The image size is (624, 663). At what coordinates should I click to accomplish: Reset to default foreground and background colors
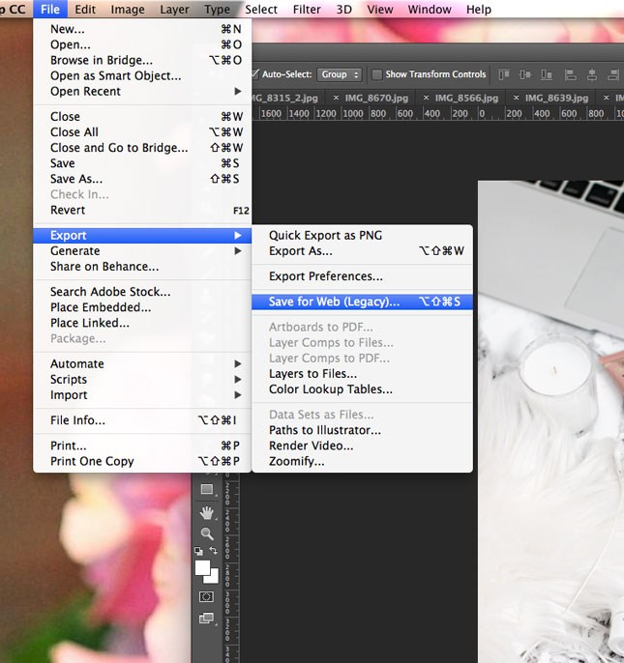198,551
